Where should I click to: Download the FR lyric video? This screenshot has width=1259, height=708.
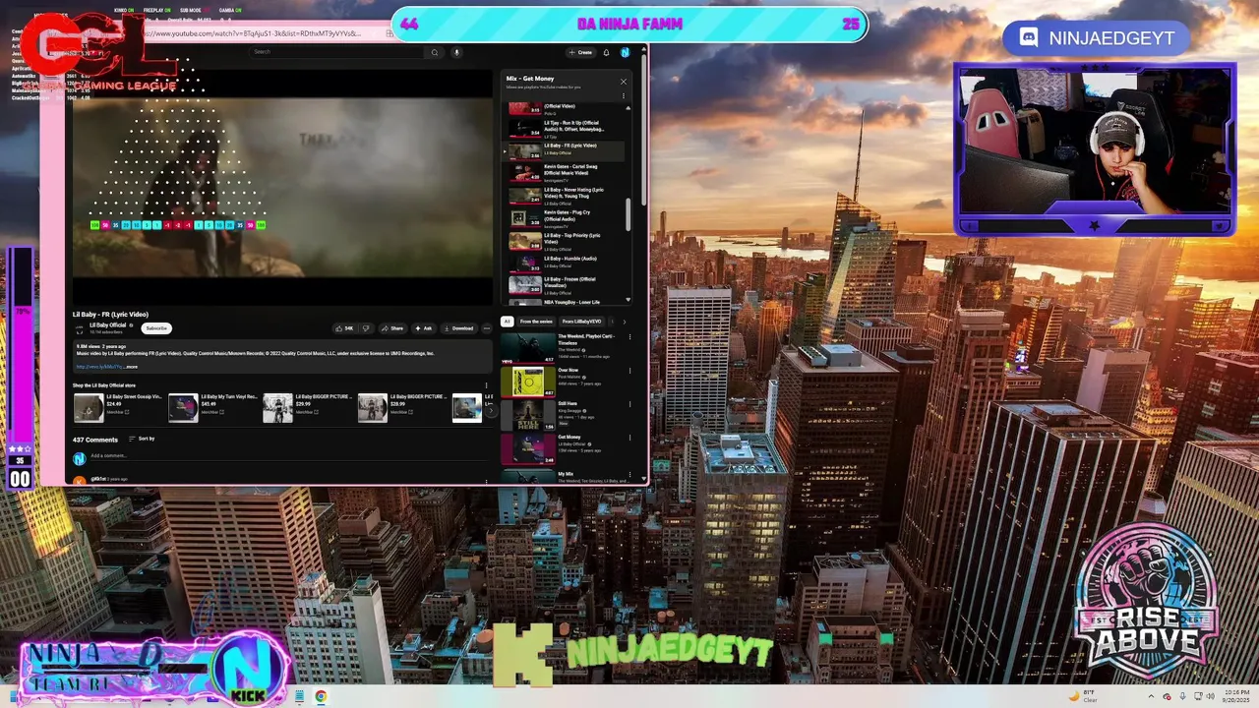click(x=458, y=328)
